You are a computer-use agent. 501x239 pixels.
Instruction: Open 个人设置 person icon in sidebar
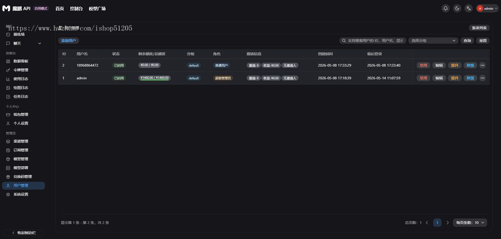(8, 123)
